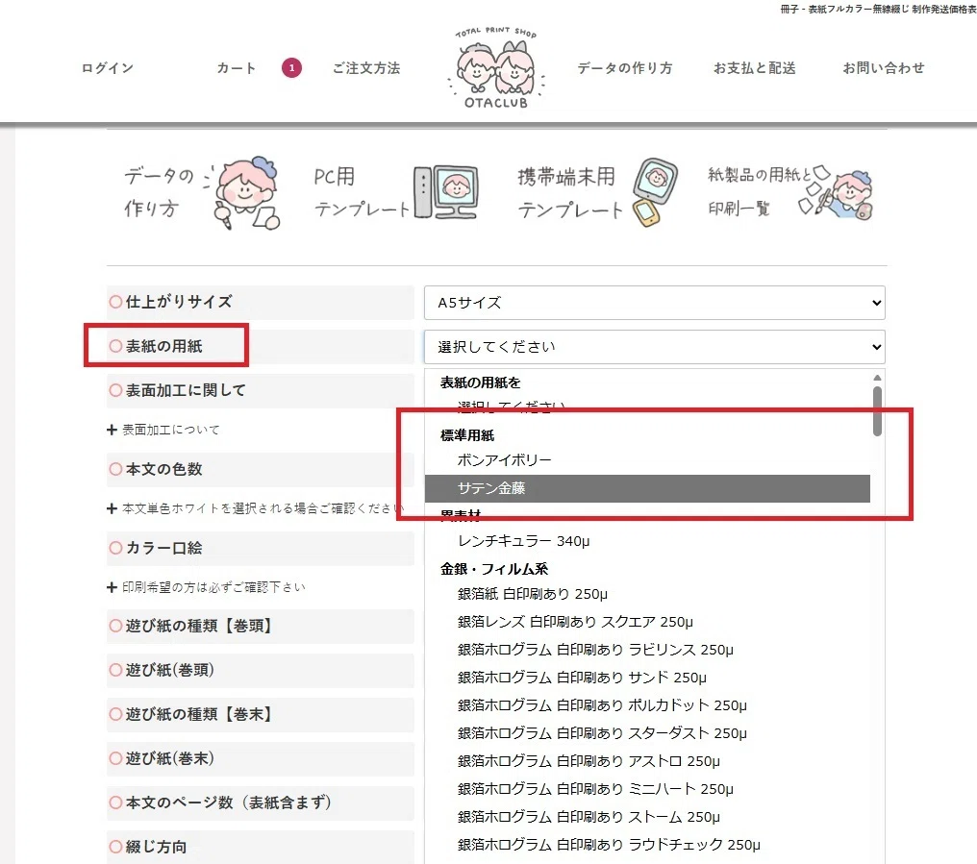The height and width of the screenshot is (864, 977).
Task: Click the 本文のページ数（表紙含まず） label
Action: pyautogui.click(x=229, y=802)
